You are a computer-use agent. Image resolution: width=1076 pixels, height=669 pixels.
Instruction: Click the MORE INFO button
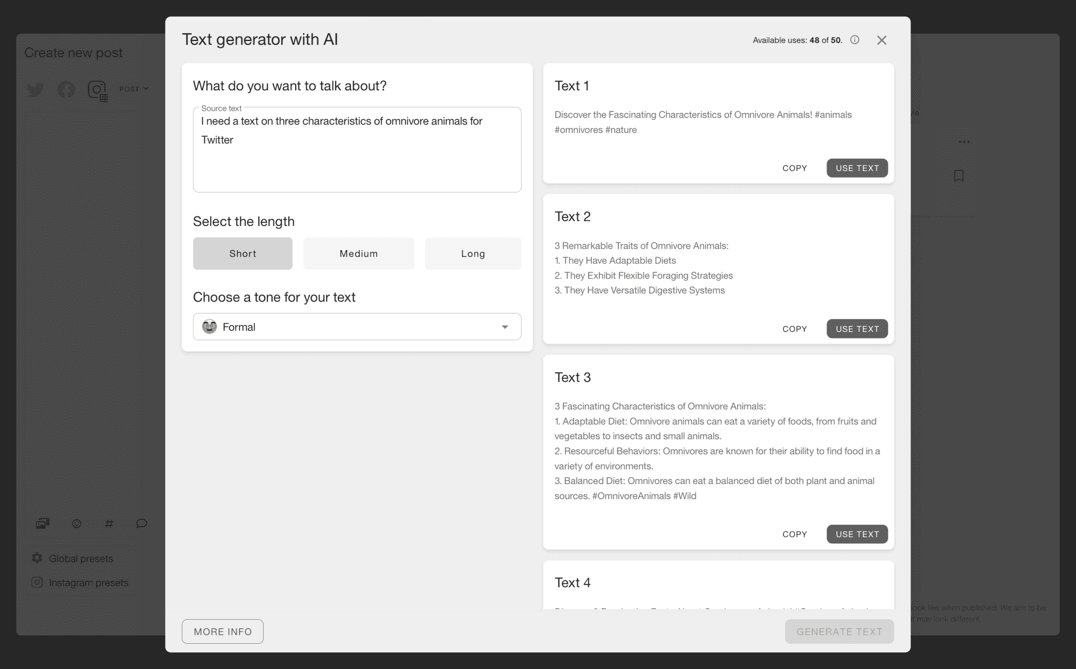pos(222,631)
